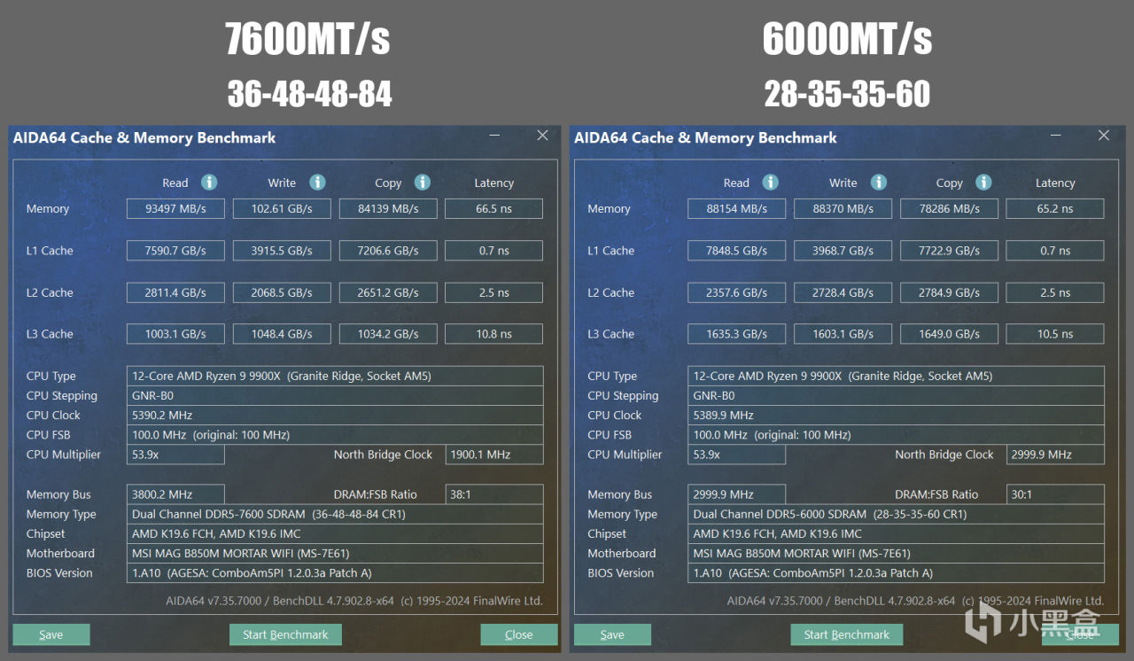Click the 2999.9 MHz Memory Bus value
Viewport: 1134px width, 661px height.
tap(737, 494)
